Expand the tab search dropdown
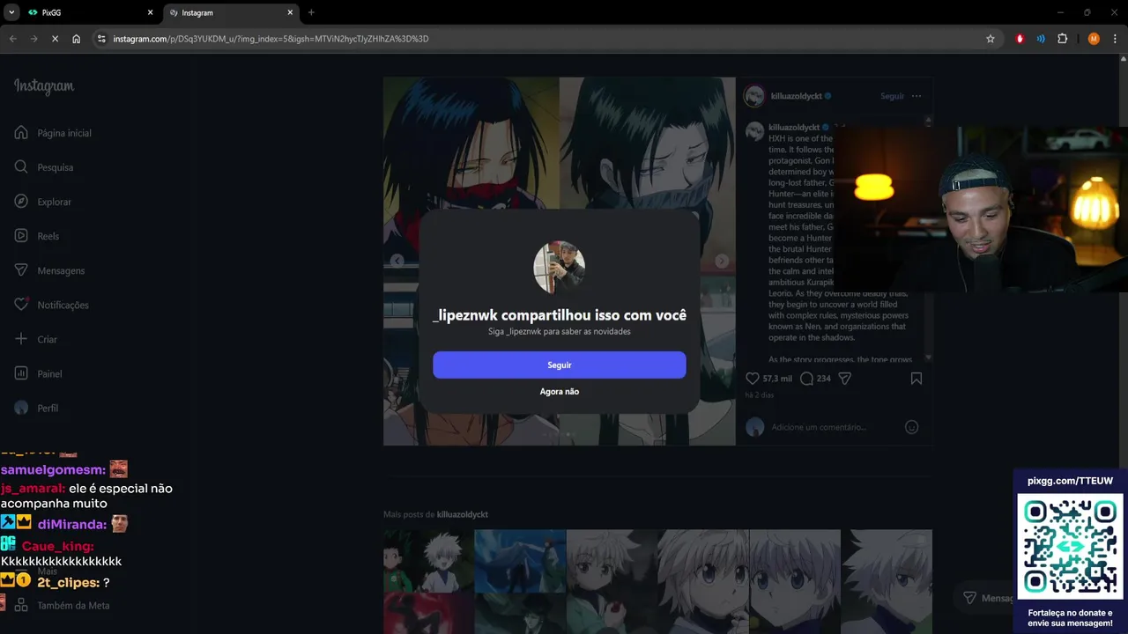Image resolution: width=1128 pixels, height=634 pixels. (11, 12)
